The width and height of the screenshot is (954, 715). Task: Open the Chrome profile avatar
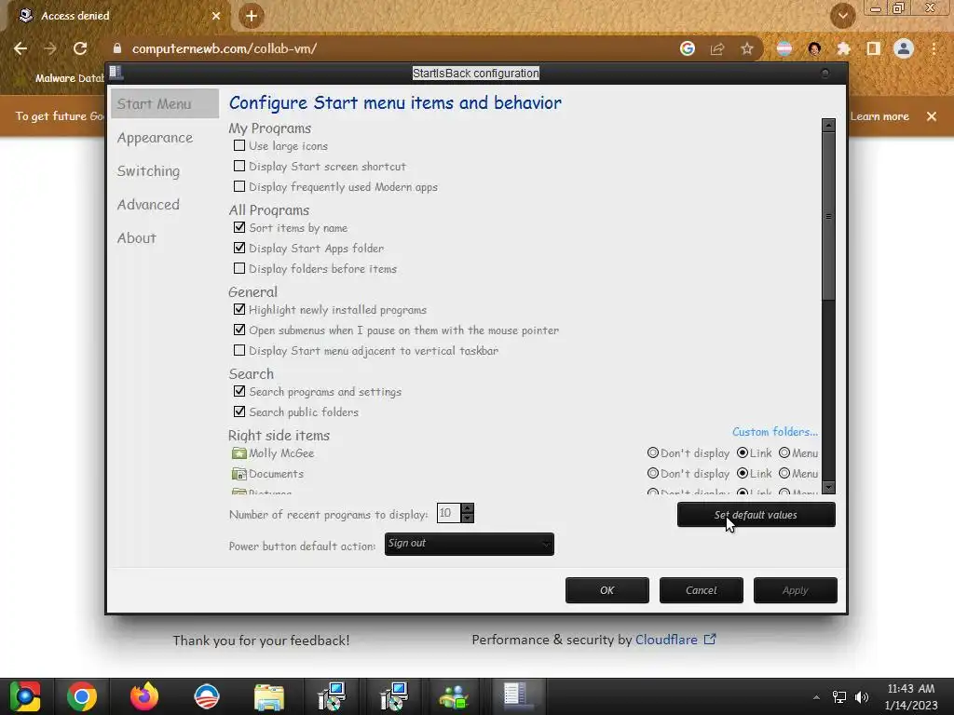pos(904,48)
